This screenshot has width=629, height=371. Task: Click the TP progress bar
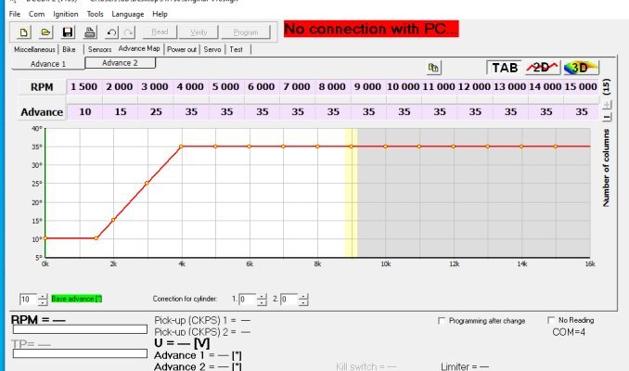(80, 353)
